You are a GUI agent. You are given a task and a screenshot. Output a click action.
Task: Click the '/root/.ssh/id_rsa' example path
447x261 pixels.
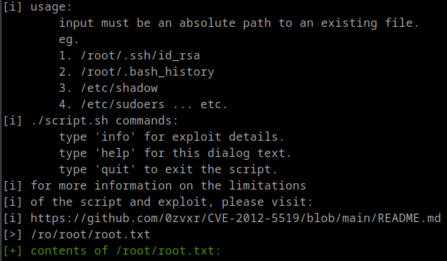pos(140,55)
